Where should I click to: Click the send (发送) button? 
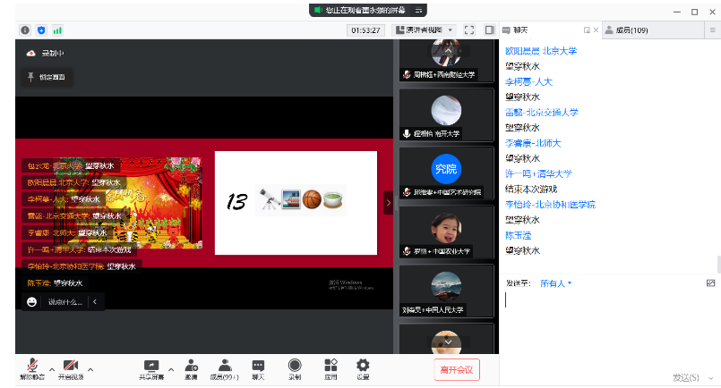[685, 377]
